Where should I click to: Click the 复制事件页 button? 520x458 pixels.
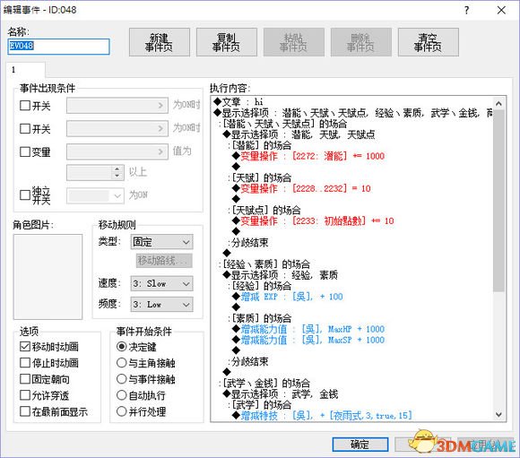click(x=227, y=42)
